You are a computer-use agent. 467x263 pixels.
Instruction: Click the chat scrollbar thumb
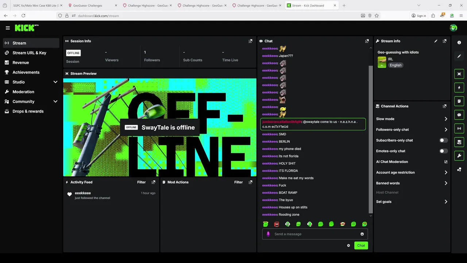pos(371,139)
